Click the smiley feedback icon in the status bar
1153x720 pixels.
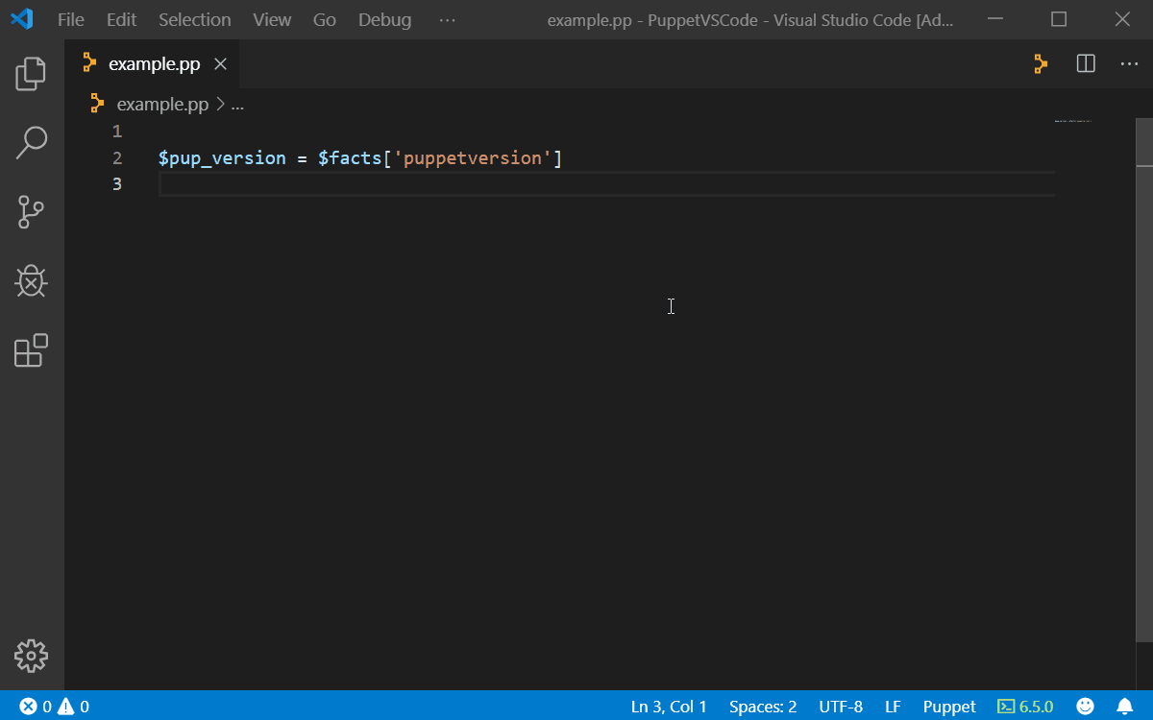click(1085, 706)
